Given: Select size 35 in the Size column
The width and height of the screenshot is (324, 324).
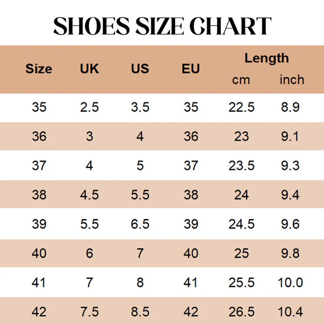Looking at the screenshot, I should pos(39,107).
